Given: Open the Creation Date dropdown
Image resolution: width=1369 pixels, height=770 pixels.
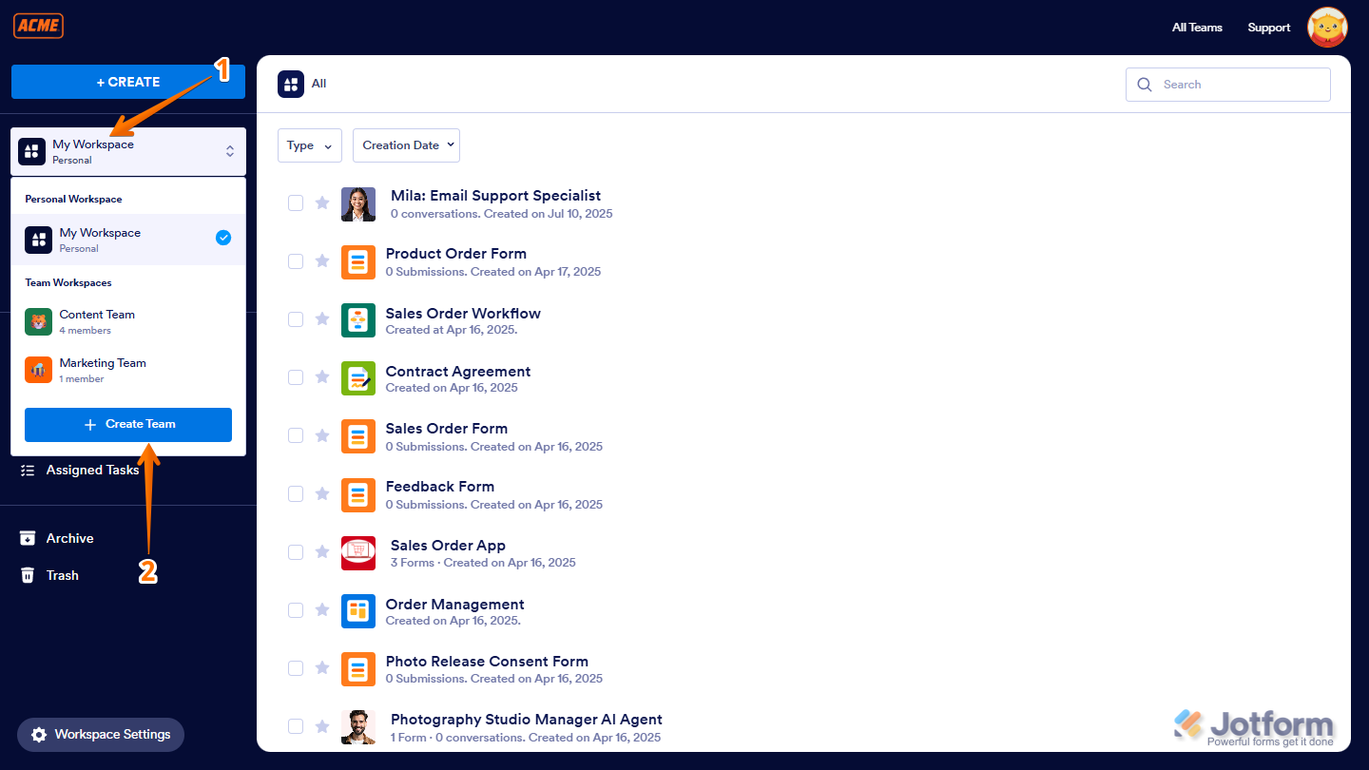Looking at the screenshot, I should tap(406, 145).
